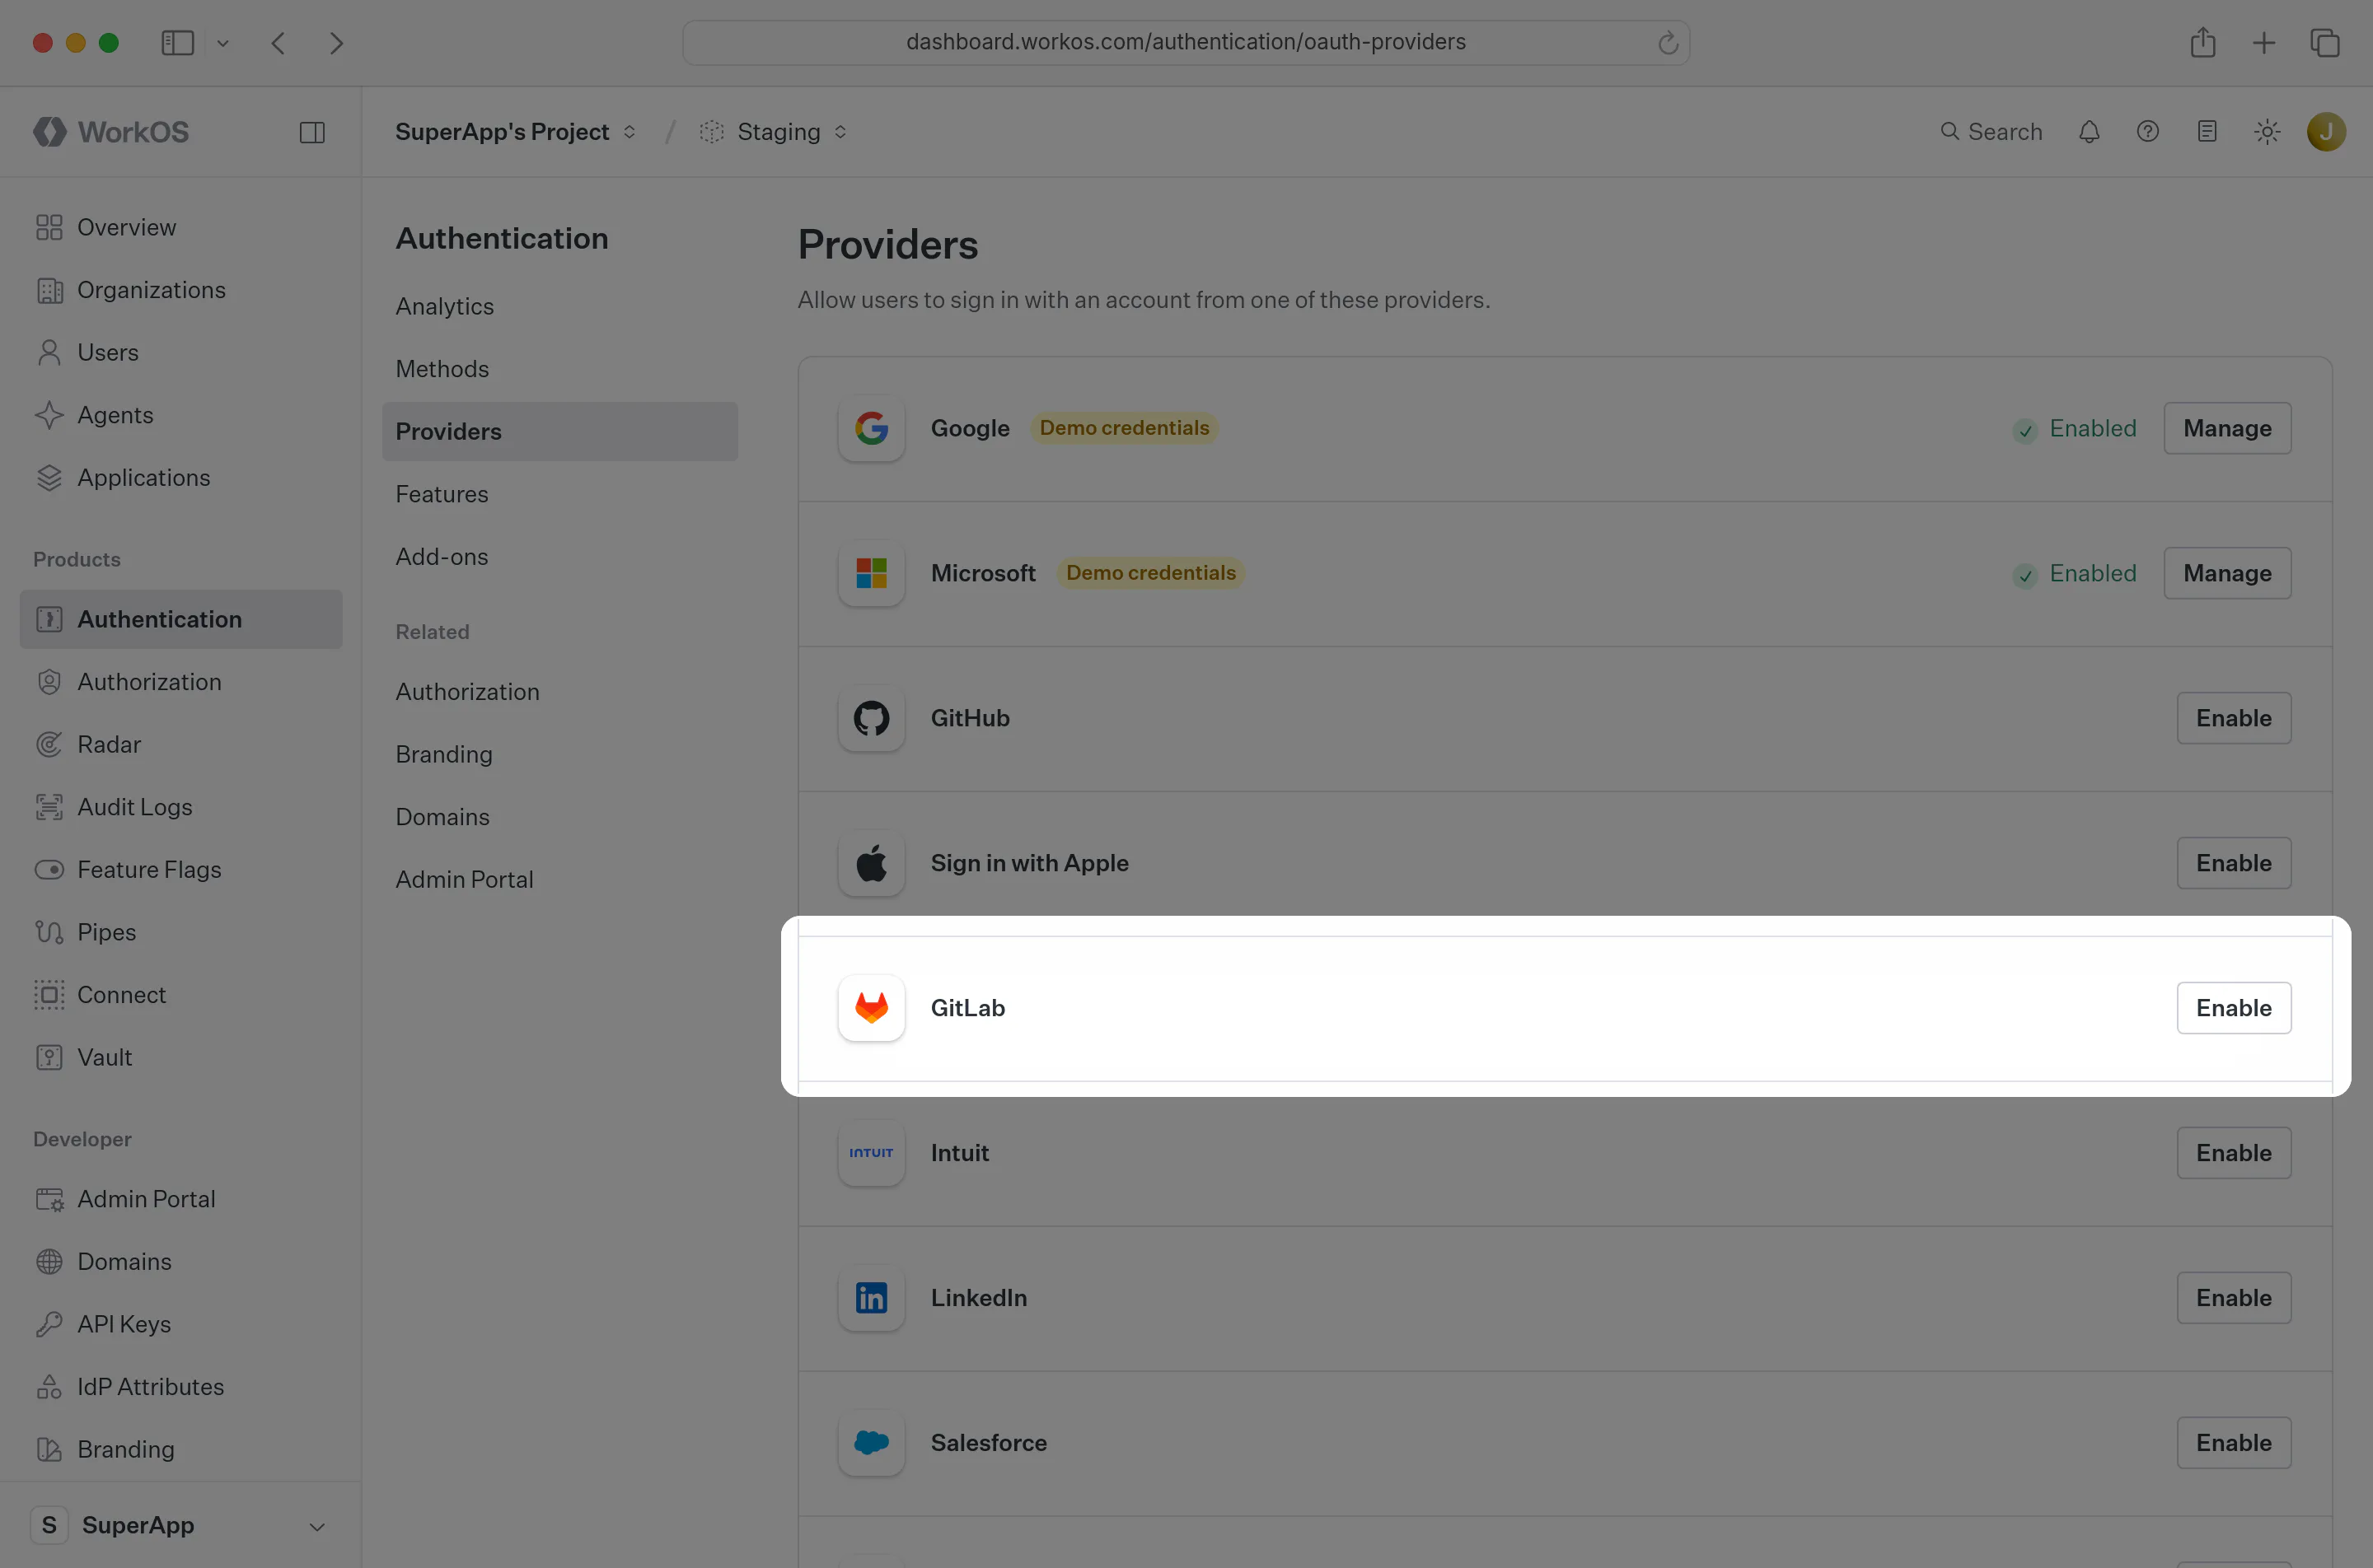Enable the Salesforce provider
This screenshot has height=1568, width=2373.
(2234, 1443)
